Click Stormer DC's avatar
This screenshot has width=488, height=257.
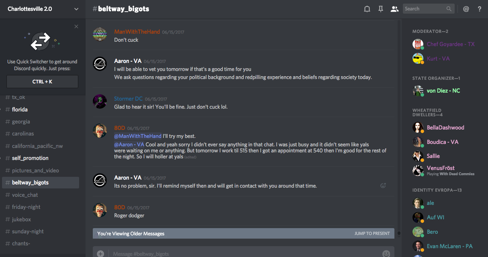pos(100,101)
